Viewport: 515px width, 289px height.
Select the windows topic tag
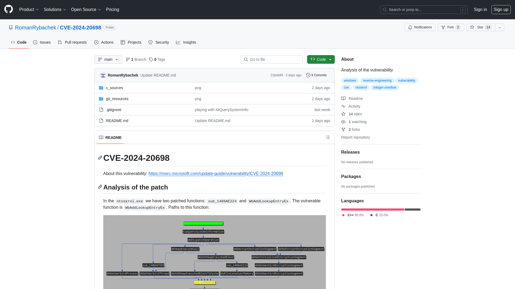click(x=350, y=81)
